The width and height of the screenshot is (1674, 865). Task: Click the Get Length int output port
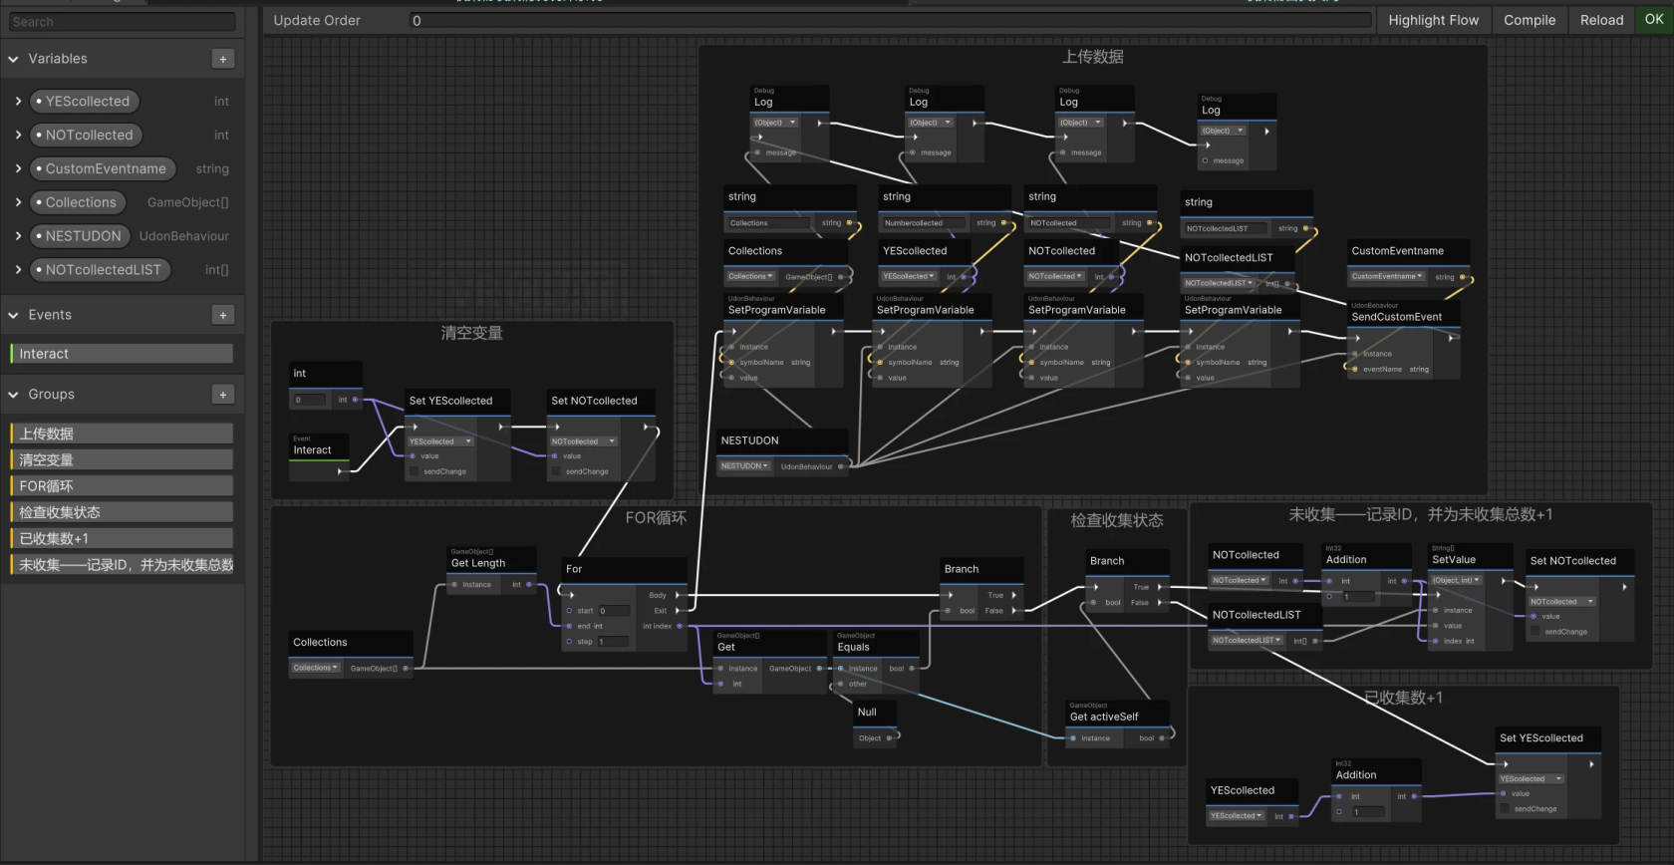point(529,585)
